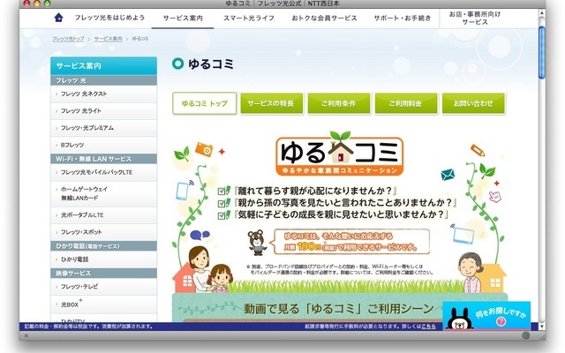Screen dimensions: 565x353
Task: Click the checkmark beside 気軽に子どもの成長
Action: 223,215
